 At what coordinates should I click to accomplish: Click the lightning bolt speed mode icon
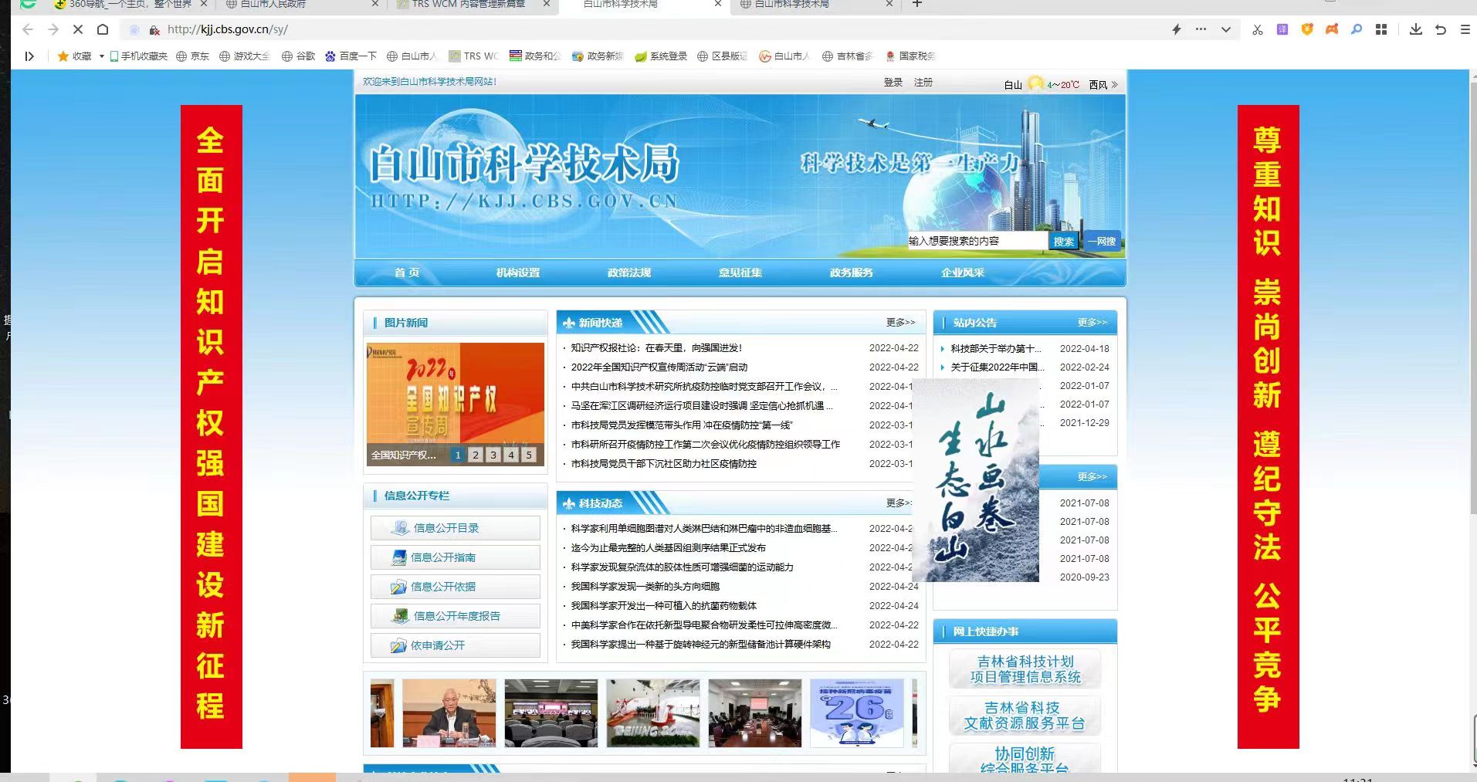1176,29
